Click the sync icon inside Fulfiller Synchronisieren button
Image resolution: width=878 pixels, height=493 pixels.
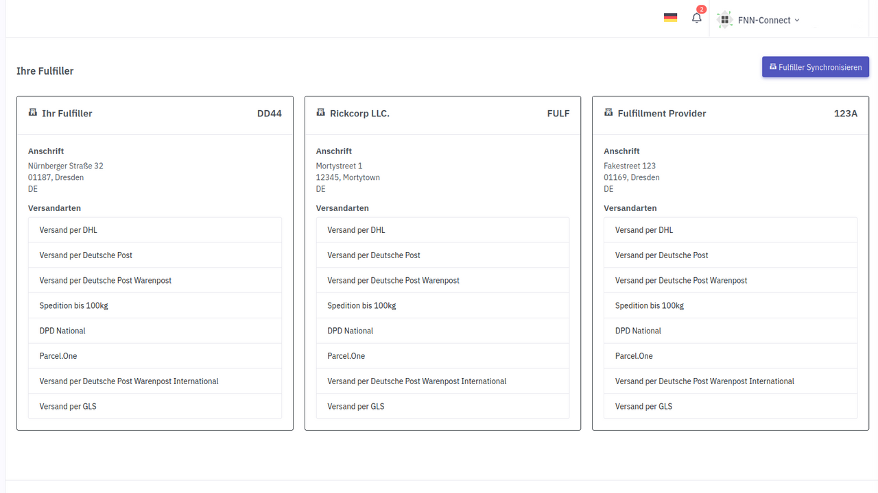pyautogui.click(x=774, y=66)
